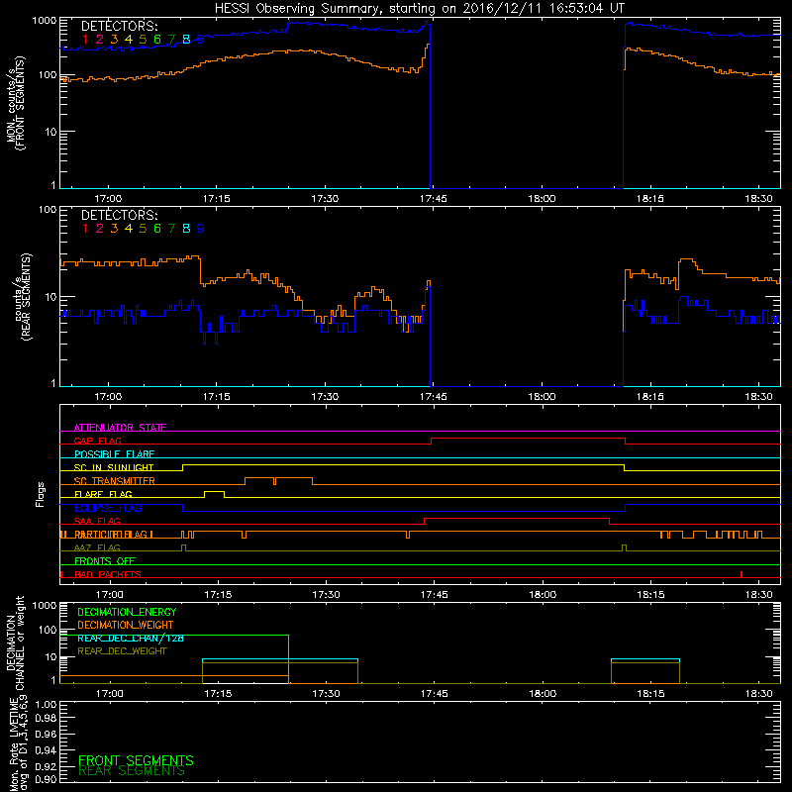Click the SAA_FLAG label

(97, 522)
